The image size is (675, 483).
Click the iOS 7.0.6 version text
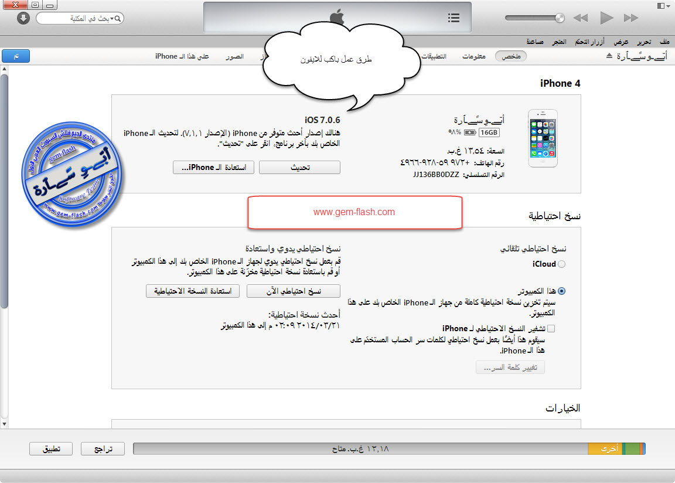point(322,120)
